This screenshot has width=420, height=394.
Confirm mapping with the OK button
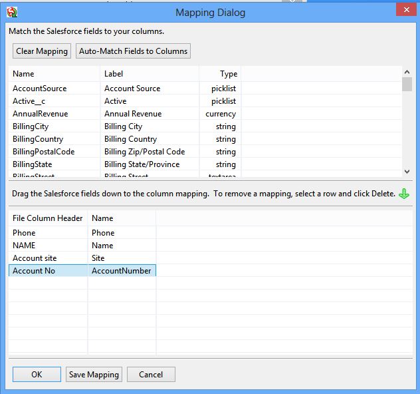(37, 375)
